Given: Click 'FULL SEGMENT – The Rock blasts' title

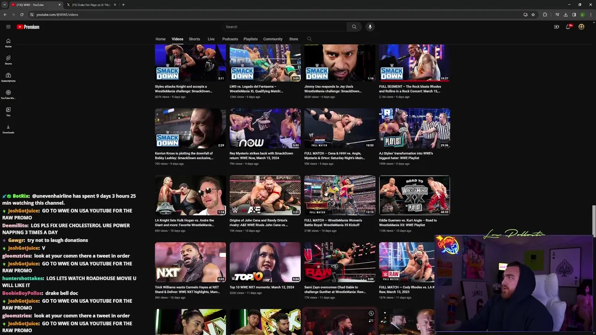Looking at the screenshot, I should tap(410, 89).
